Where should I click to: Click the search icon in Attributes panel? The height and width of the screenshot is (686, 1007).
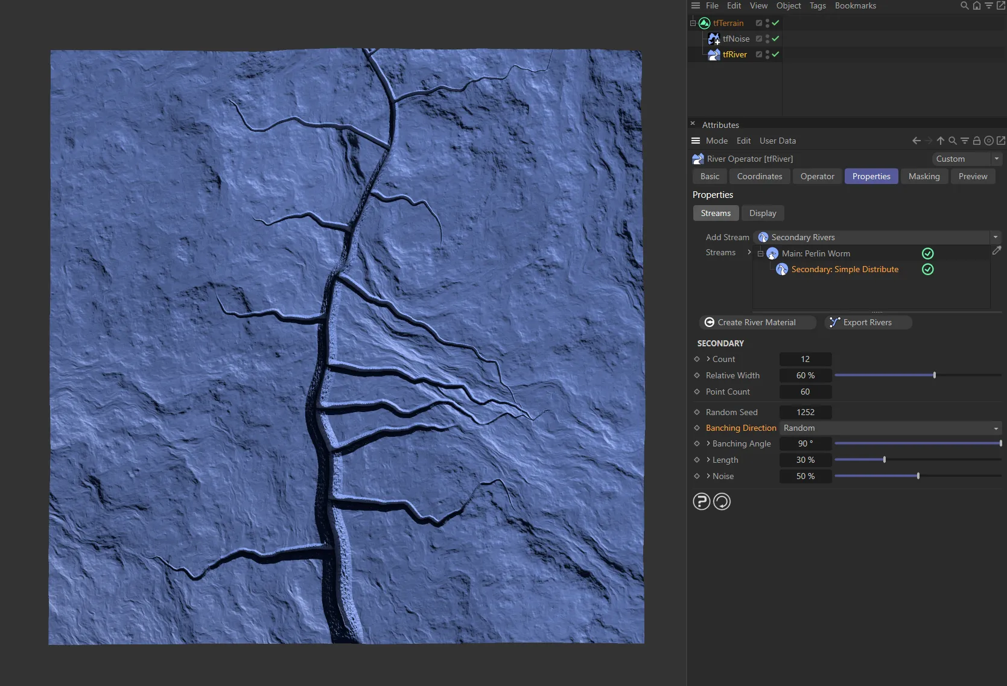[952, 141]
